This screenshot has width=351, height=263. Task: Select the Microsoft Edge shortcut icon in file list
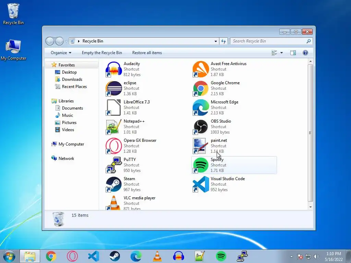click(x=201, y=108)
